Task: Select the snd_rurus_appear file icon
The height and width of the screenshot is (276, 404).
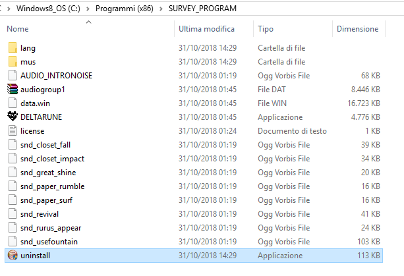Action: [13, 228]
